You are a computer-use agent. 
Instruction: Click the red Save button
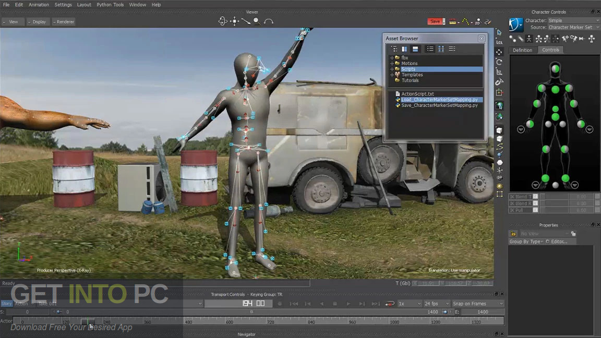pos(435,21)
